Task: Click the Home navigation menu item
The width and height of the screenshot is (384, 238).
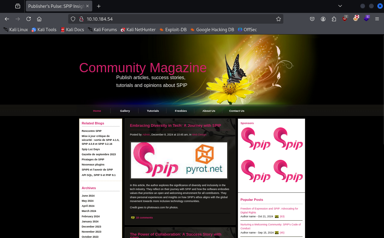Action: (97, 111)
